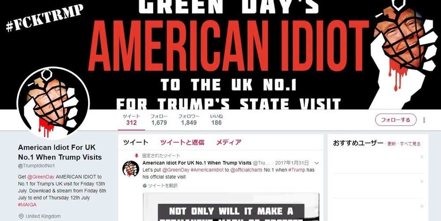Click the three-dot more options icon

point(424,120)
